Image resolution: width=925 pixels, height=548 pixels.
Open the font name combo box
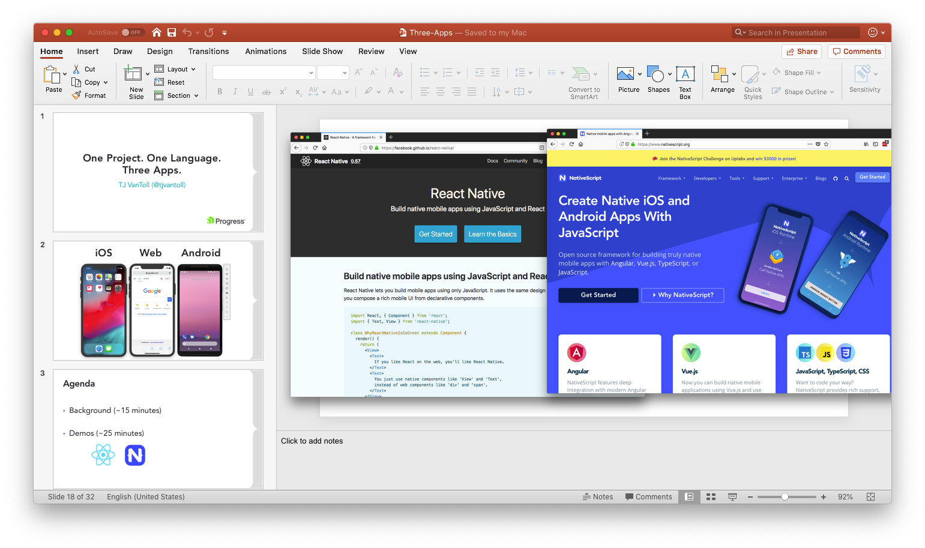264,73
